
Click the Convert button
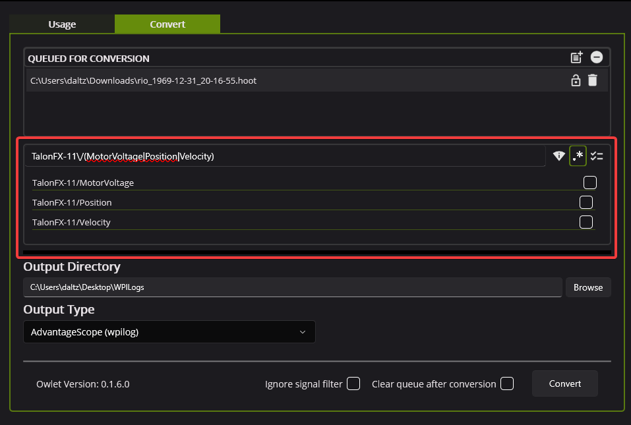tap(565, 383)
